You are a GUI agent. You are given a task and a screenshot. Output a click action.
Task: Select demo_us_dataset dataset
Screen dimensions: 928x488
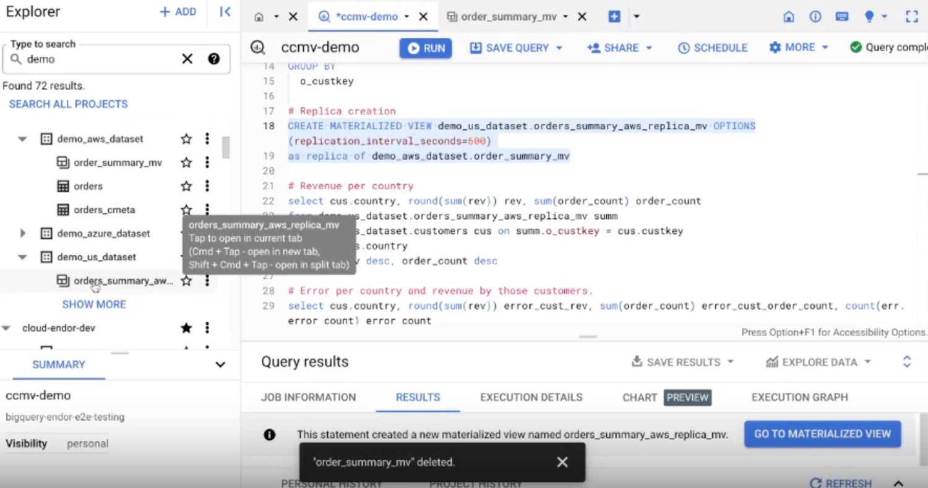click(97, 257)
